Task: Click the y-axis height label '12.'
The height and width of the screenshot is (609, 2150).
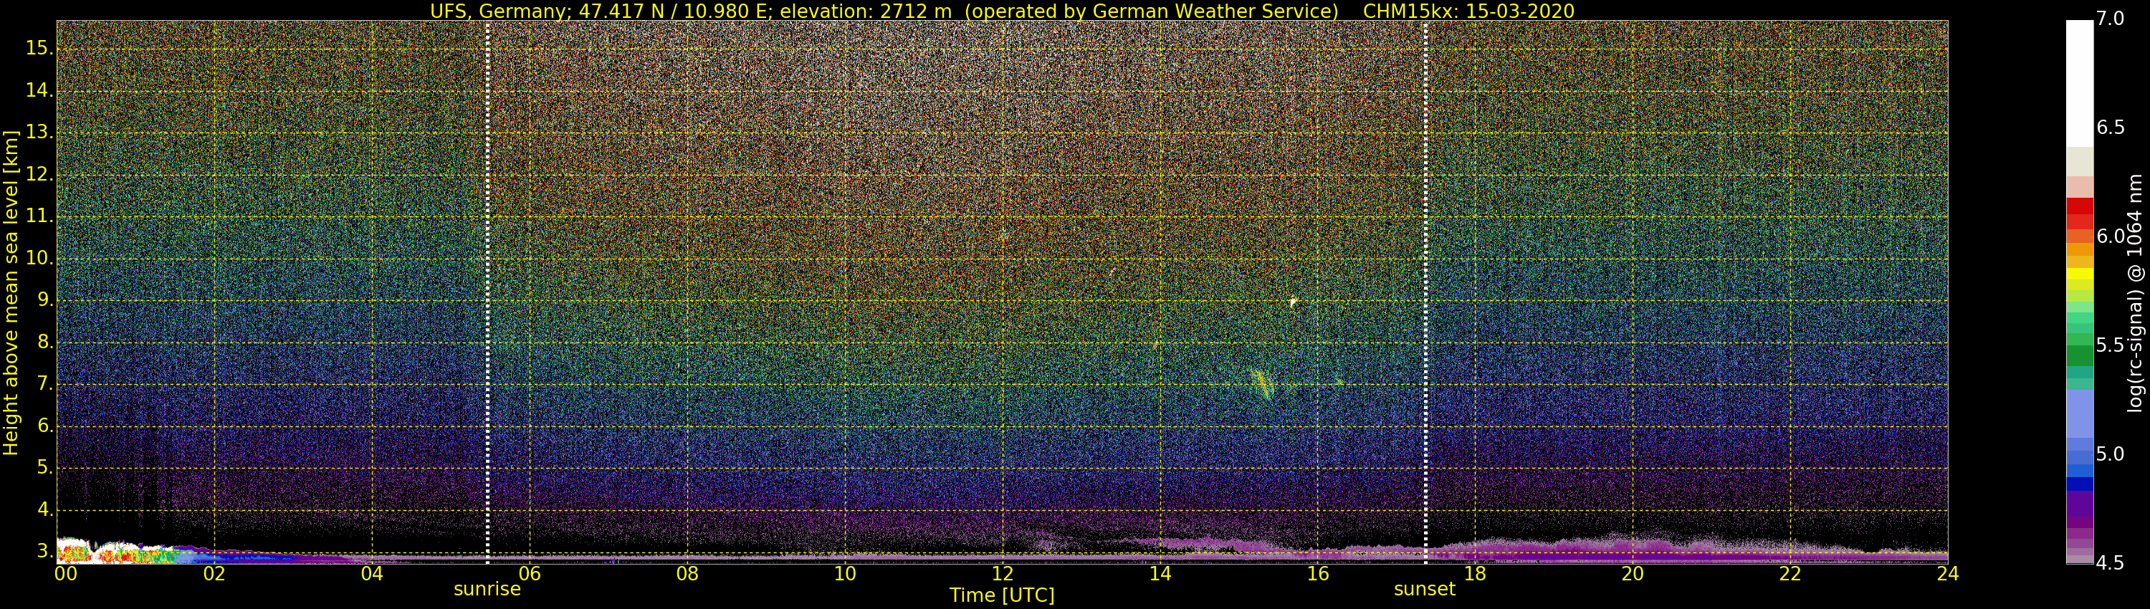Action: tap(39, 174)
